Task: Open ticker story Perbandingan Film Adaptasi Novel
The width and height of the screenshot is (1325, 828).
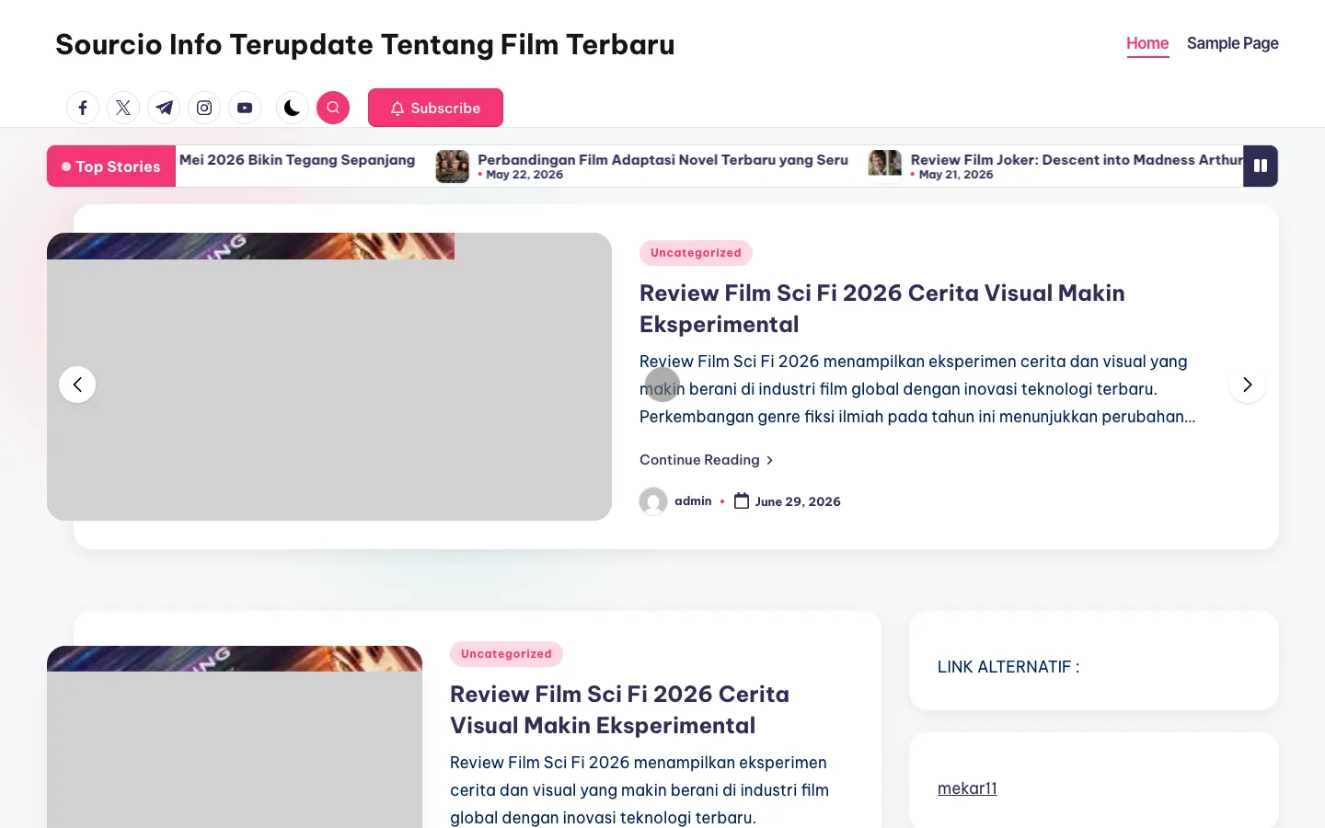Action: pyautogui.click(x=662, y=159)
